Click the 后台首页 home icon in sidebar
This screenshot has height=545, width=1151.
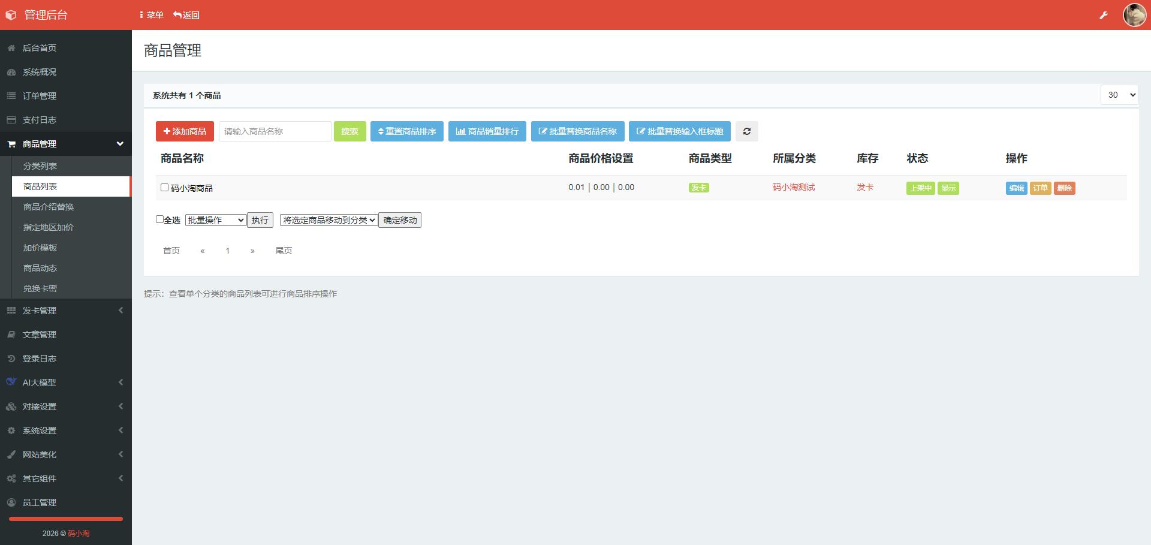tap(11, 48)
